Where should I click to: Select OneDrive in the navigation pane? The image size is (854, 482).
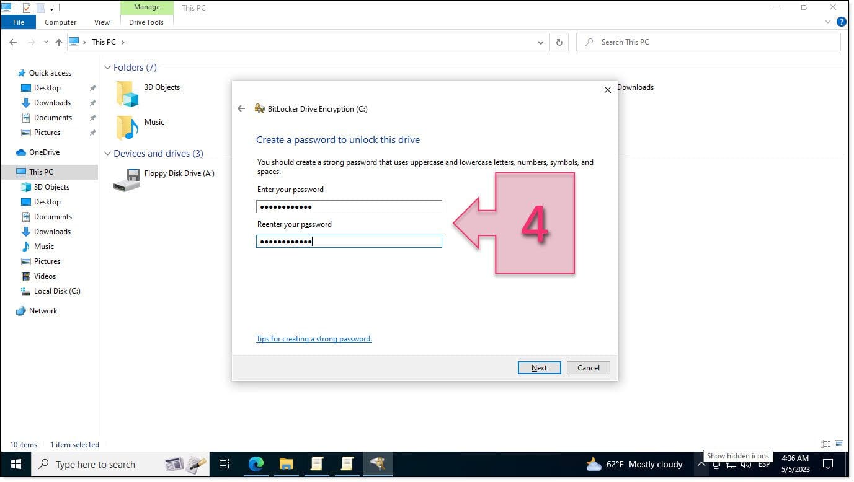(x=44, y=152)
